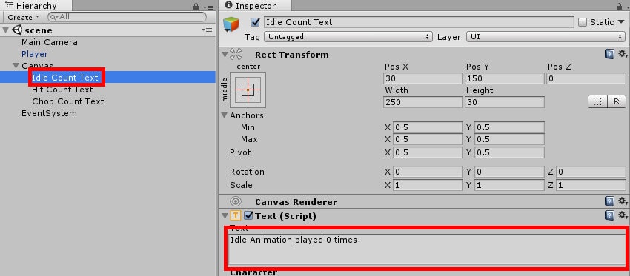Open scene options menu in Hierarchy
This screenshot has width=630, height=276.
(207, 30)
